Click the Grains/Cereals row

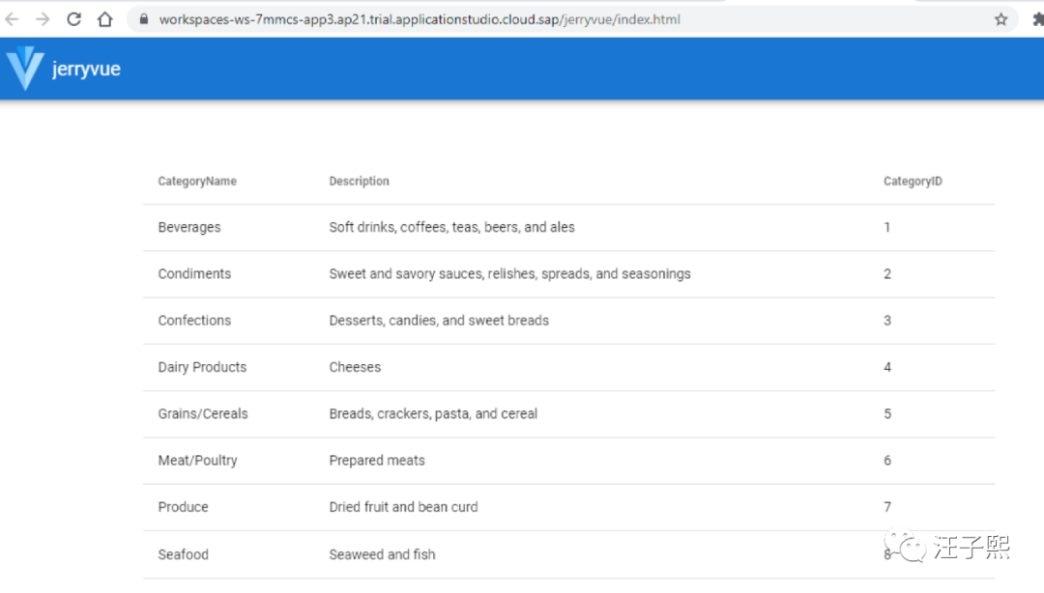point(203,413)
